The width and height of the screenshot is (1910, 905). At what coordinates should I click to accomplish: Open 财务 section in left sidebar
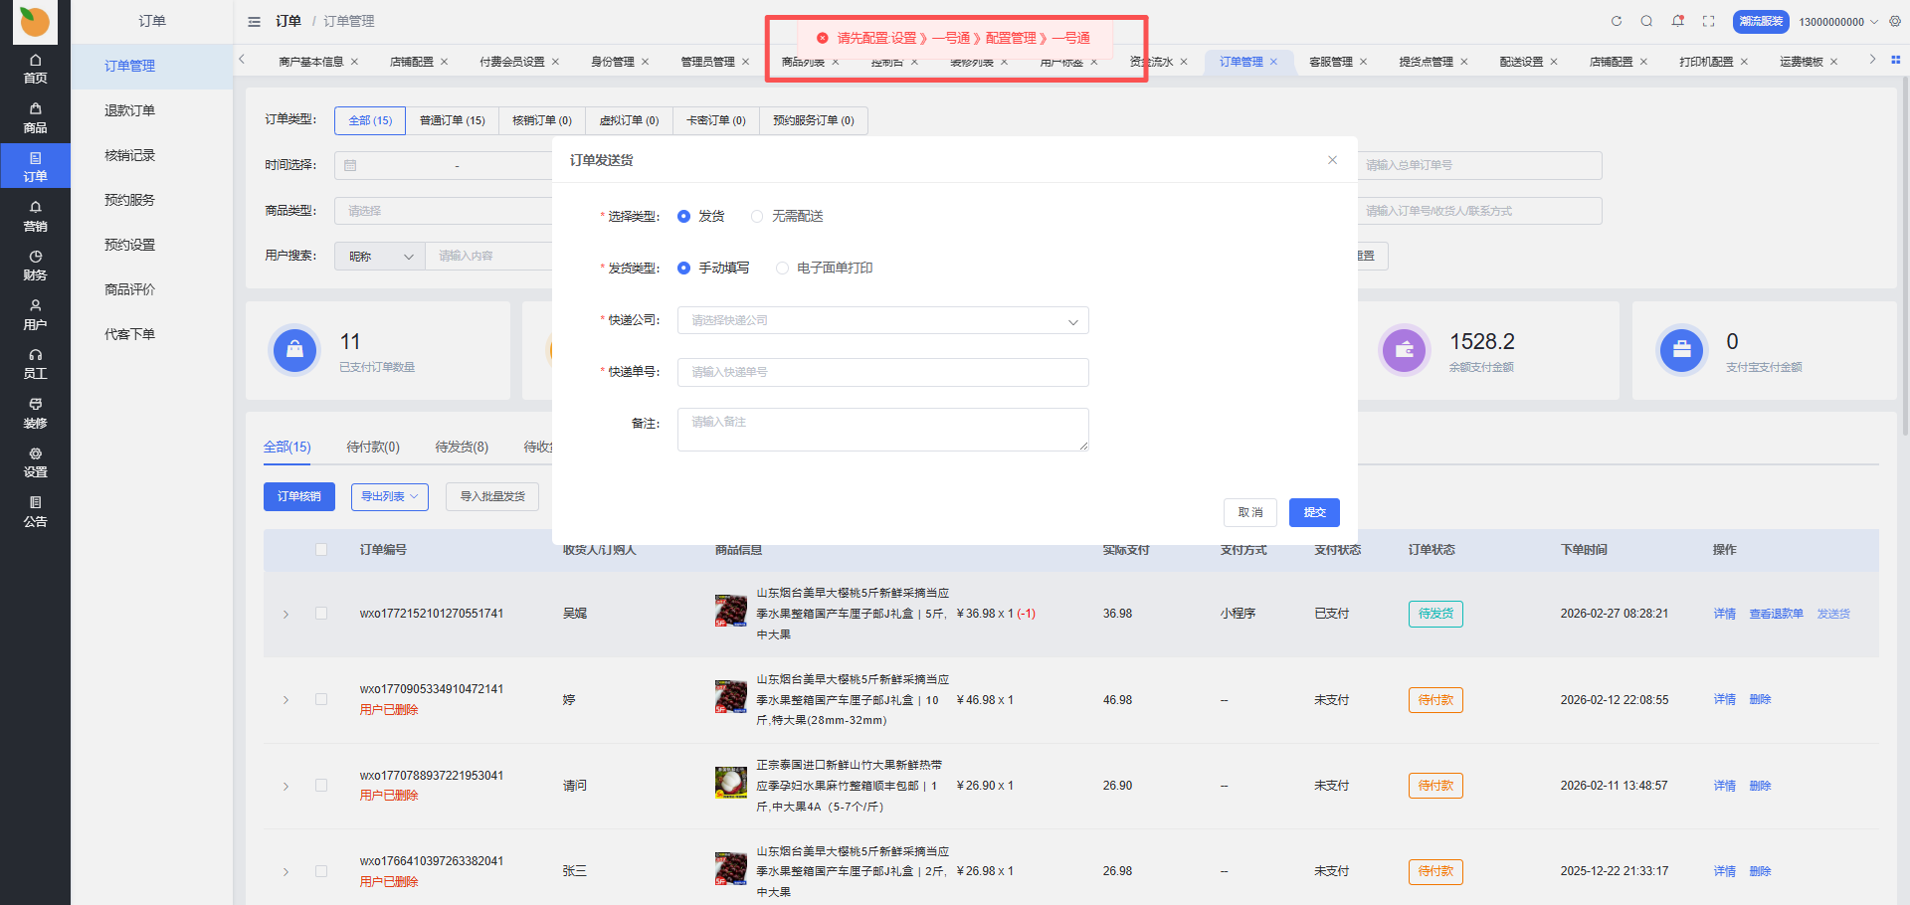point(35,266)
